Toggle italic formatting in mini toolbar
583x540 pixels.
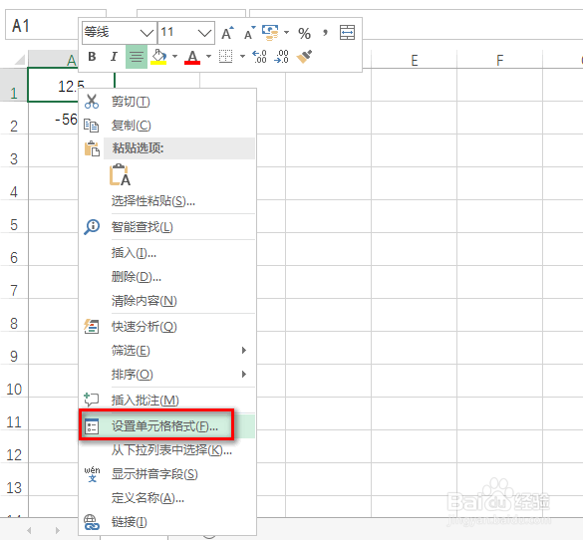[x=114, y=57]
